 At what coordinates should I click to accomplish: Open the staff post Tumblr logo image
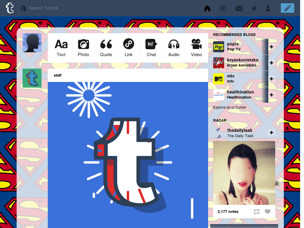pos(128,155)
